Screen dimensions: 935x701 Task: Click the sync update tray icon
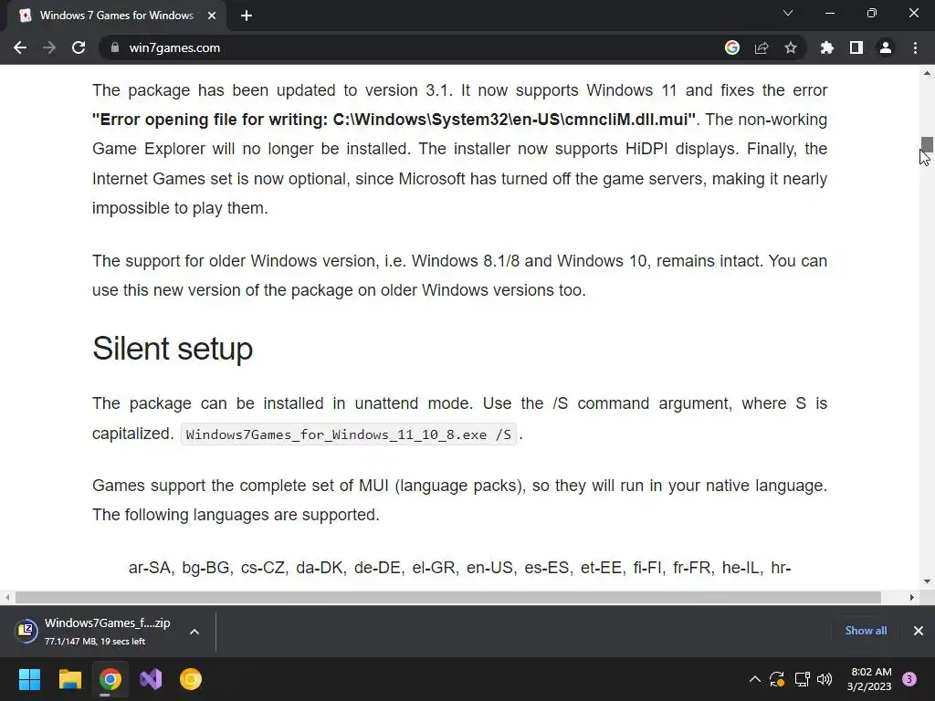(x=777, y=679)
